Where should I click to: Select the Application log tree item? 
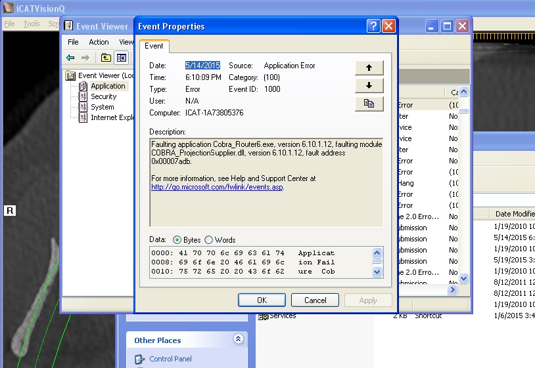click(108, 86)
